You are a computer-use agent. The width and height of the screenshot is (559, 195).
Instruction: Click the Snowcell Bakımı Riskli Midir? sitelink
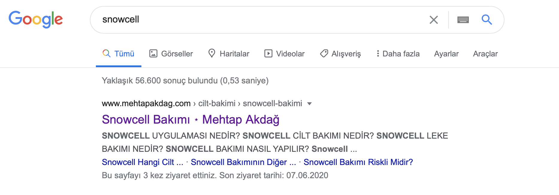[x=358, y=162]
